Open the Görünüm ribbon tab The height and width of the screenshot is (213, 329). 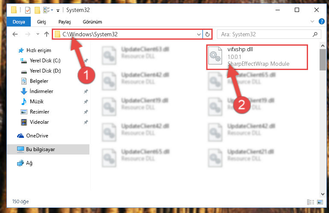(92, 22)
